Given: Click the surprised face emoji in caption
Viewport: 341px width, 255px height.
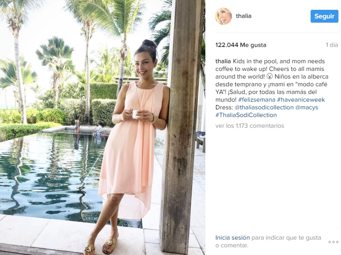Looking at the screenshot, I should (x=270, y=76).
